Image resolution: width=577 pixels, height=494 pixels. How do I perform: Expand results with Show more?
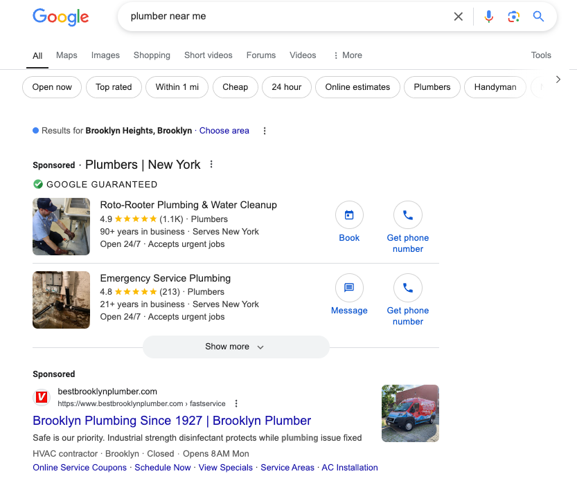[x=236, y=347]
